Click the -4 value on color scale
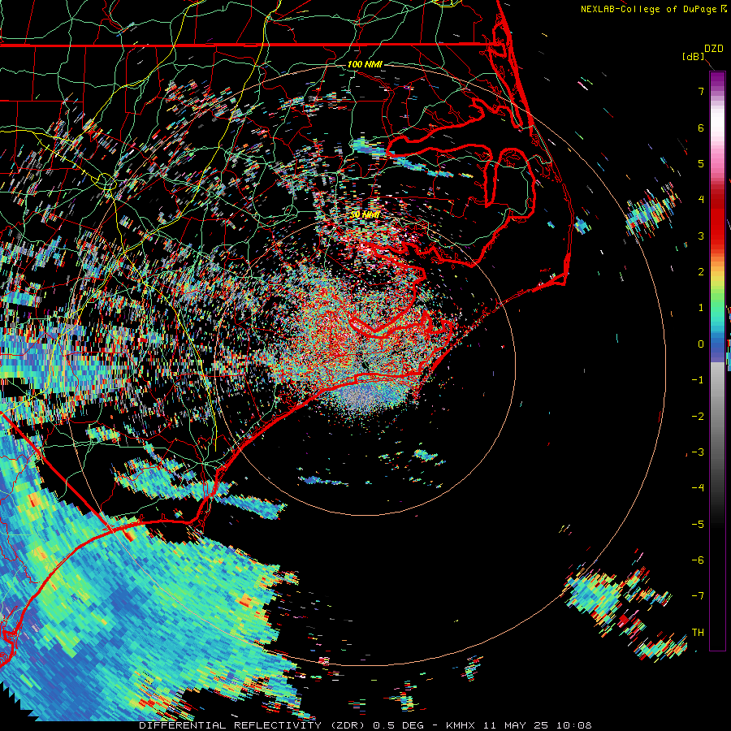731x731 pixels. pyautogui.click(x=698, y=488)
